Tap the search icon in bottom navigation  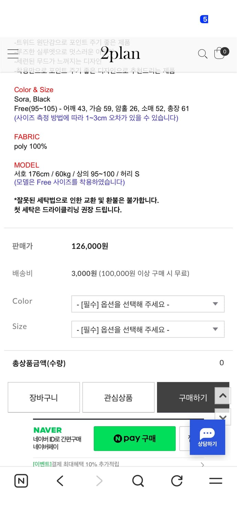click(x=138, y=481)
